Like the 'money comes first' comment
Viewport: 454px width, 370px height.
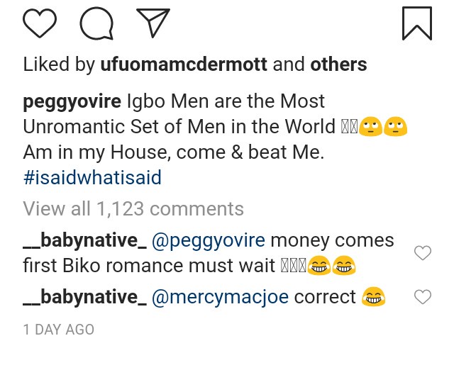[422, 253]
